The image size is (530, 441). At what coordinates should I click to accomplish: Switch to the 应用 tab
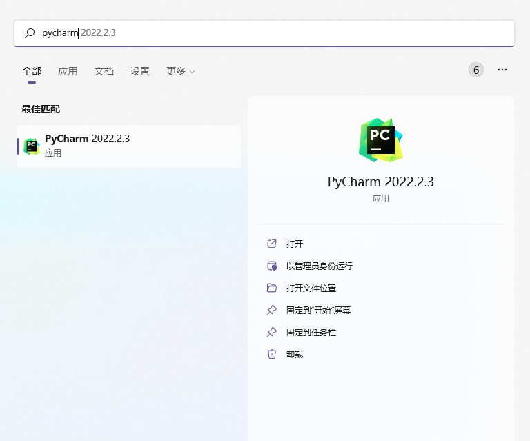68,71
